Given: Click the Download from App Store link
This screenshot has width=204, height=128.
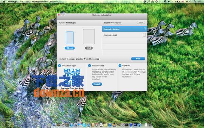Looking at the screenshot, I should pyautogui.click(x=72, y=88).
